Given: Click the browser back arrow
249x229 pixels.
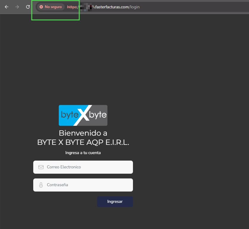Looking at the screenshot, I should [7, 7].
